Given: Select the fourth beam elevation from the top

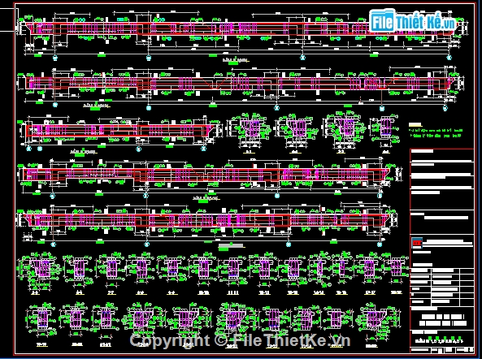Looking at the screenshot, I should (211, 178).
